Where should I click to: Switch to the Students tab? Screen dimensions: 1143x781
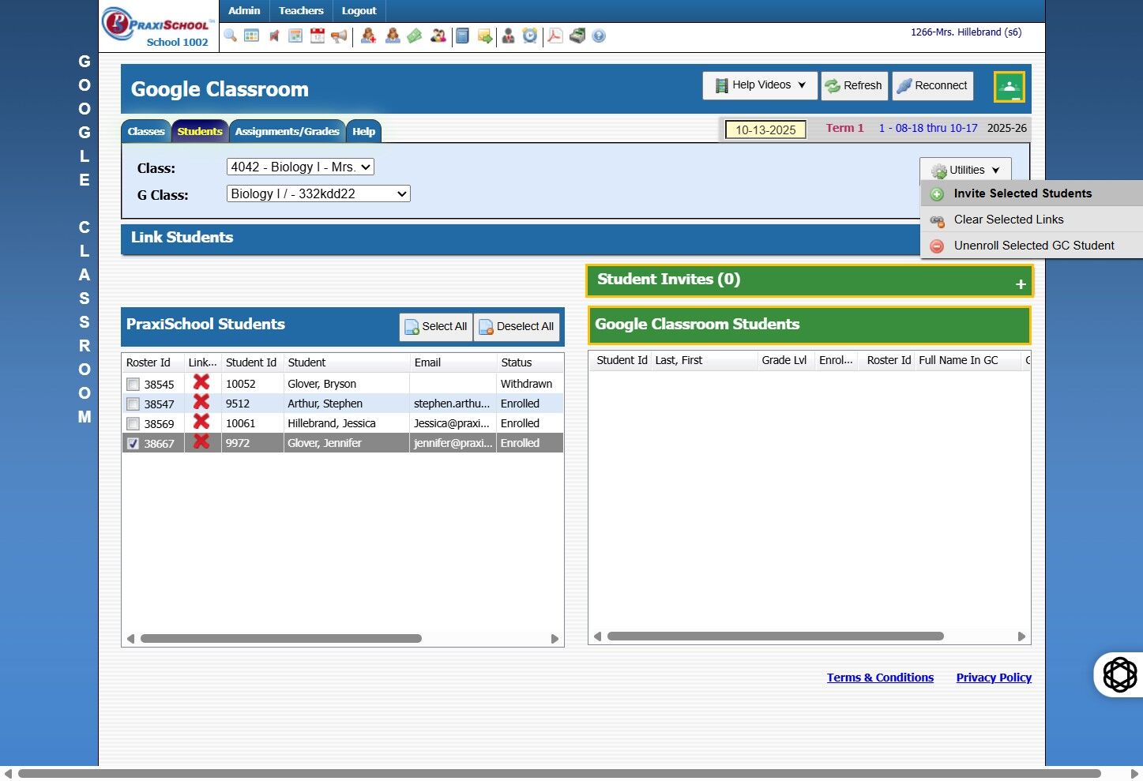click(x=200, y=131)
